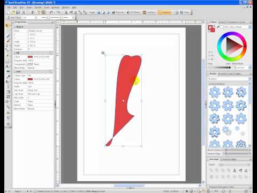
Task: Click the Cut scissors icon
Action: (24, 12)
